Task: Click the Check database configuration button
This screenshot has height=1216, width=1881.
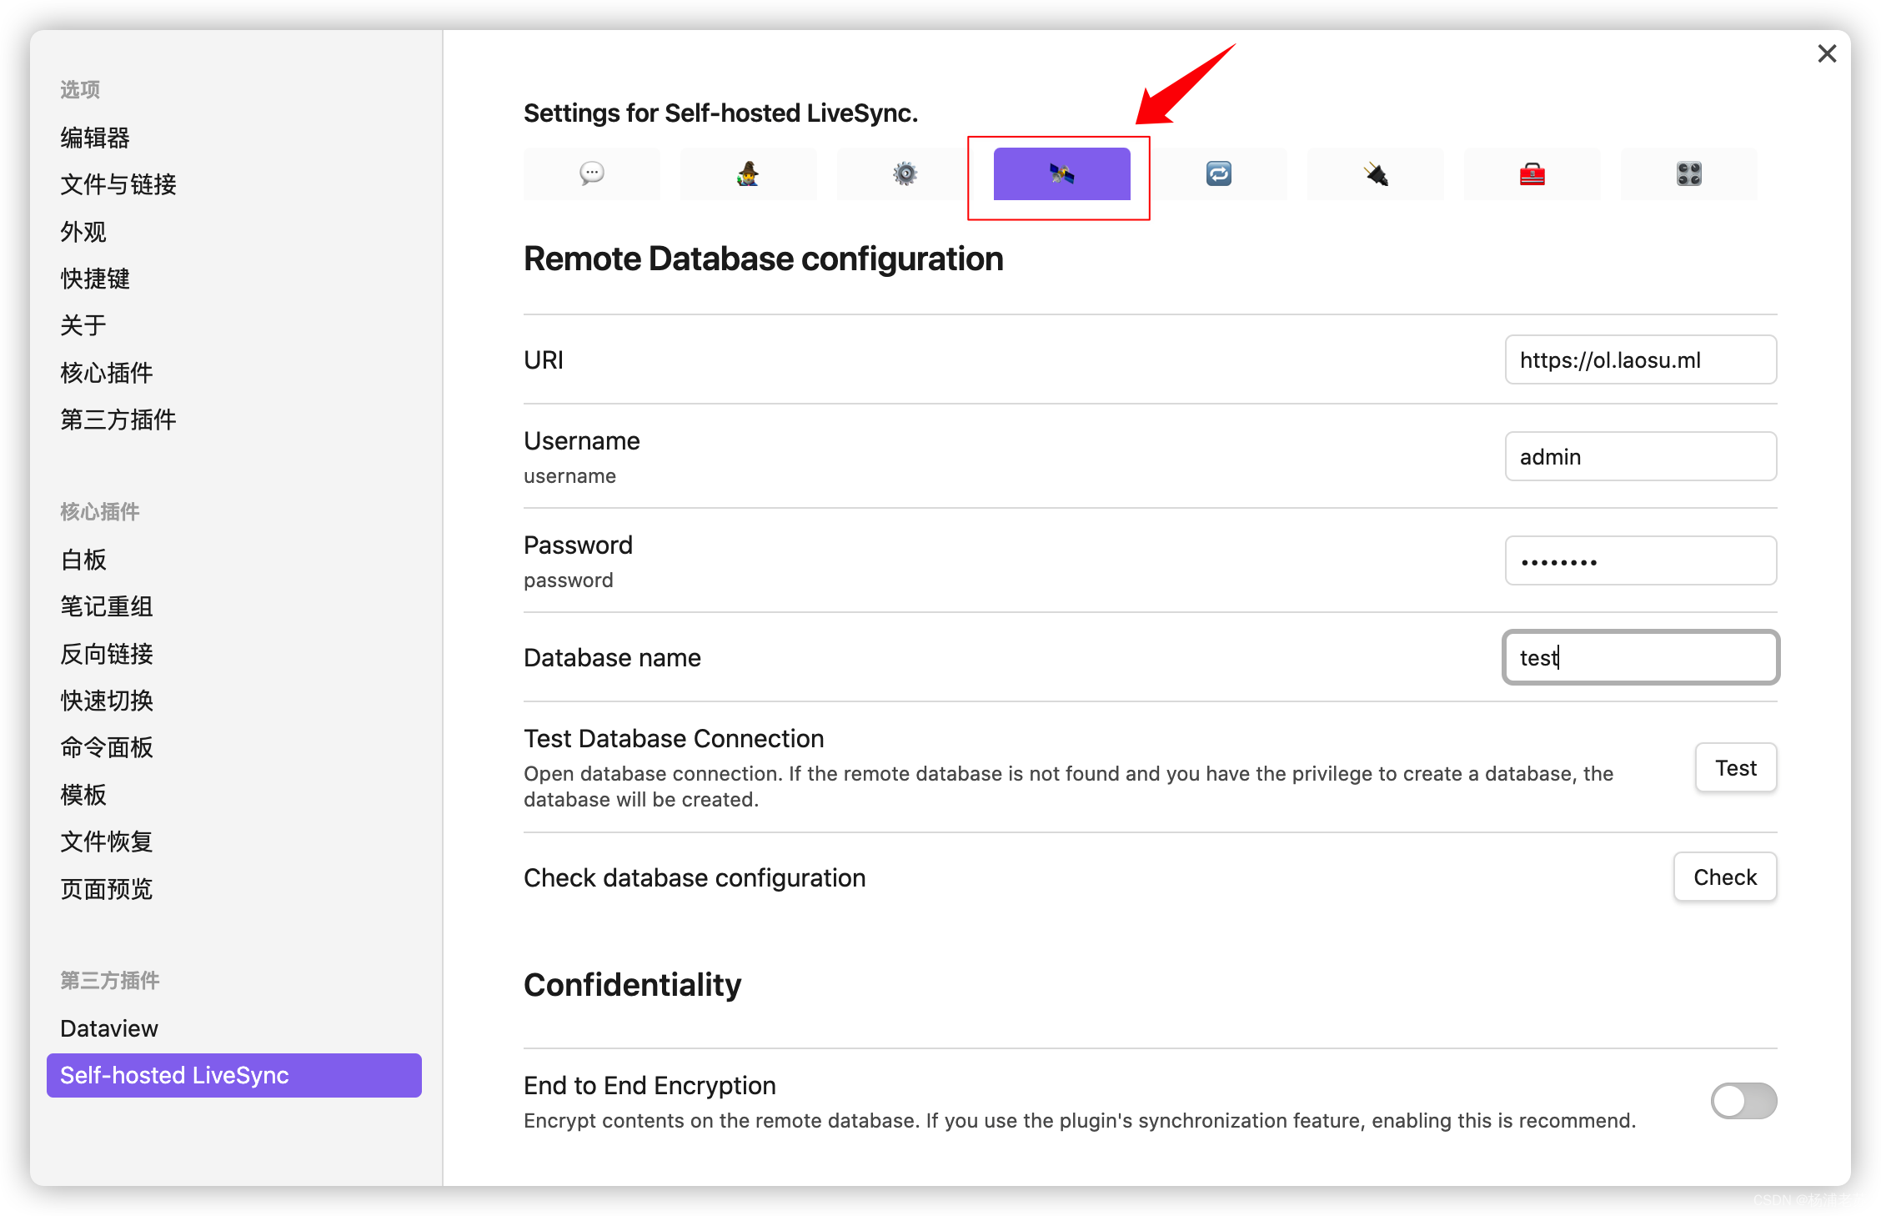Action: (x=1724, y=877)
